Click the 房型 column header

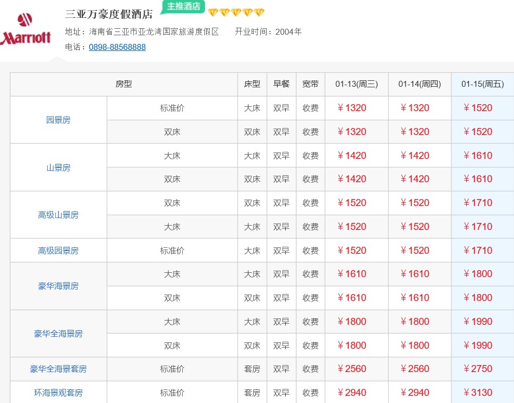(124, 84)
